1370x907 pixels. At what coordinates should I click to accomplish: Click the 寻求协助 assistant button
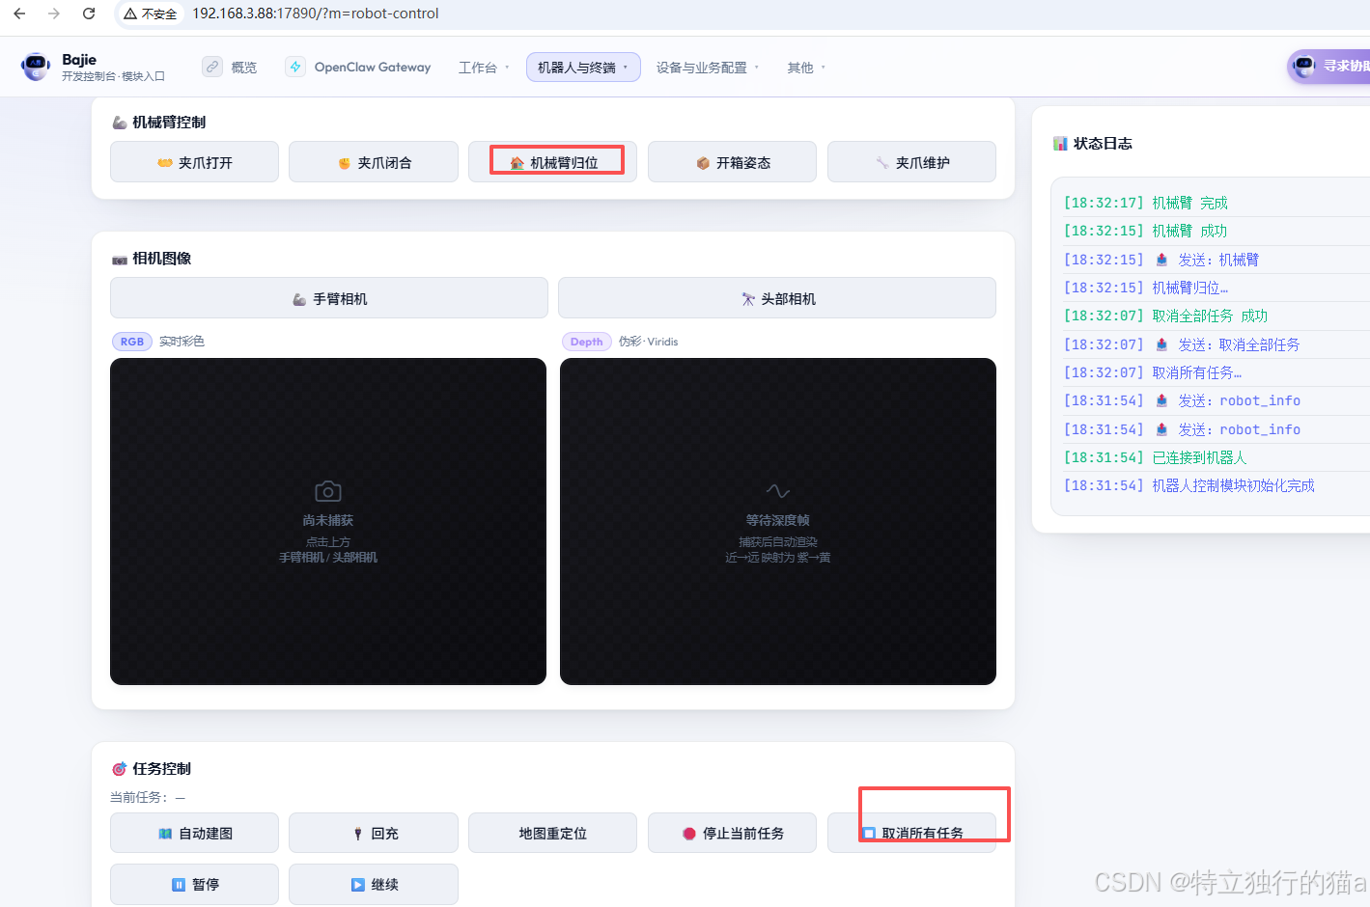click(1328, 67)
